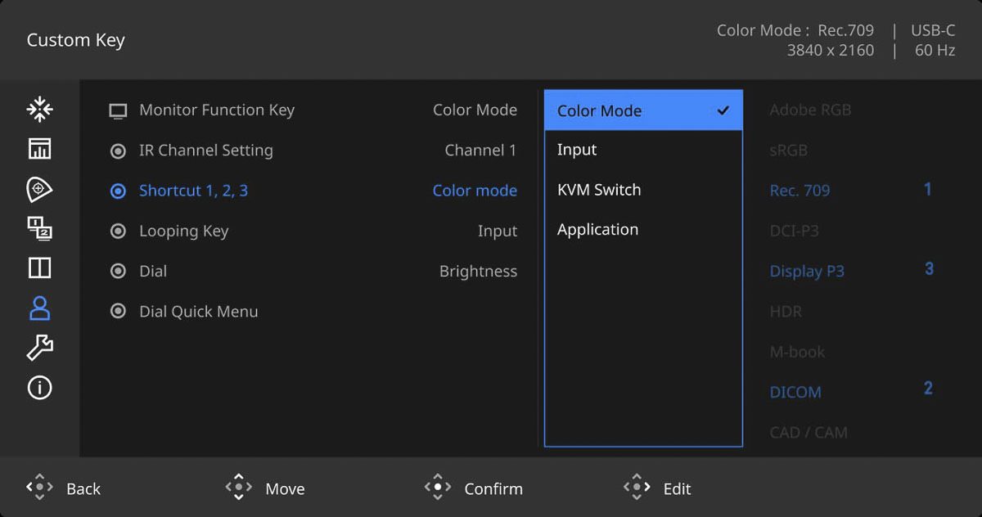The image size is (982, 517).
Task: Select the Display P3 color mode
Action: point(807,272)
